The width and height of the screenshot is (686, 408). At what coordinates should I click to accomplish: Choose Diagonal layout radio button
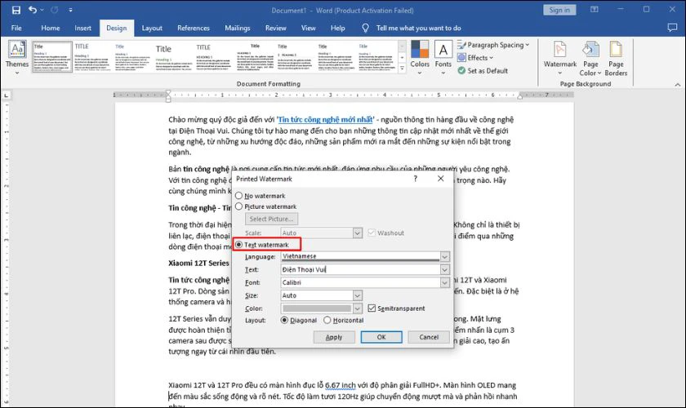(284, 320)
